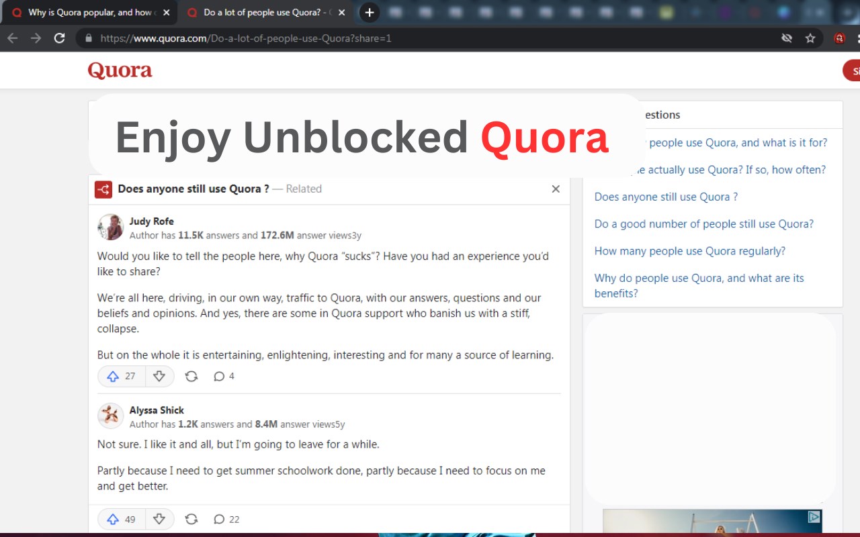Open Alyssa Shick's profile picture
This screenshot has width=860, height=537.
pyautogui.click(x=110, y=416)
